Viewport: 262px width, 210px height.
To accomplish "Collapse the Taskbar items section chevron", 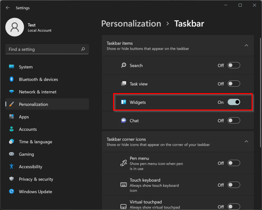I will coord(246,46).
